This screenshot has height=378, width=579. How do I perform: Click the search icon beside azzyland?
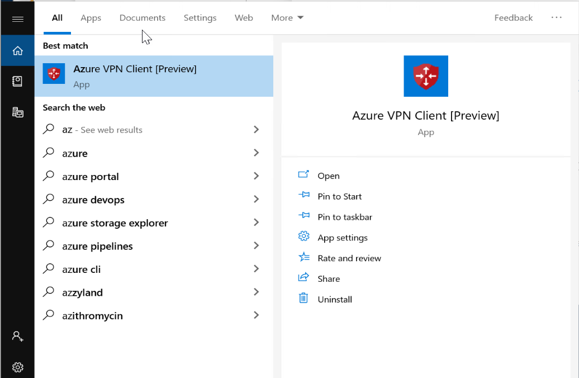tap(49, 292)
